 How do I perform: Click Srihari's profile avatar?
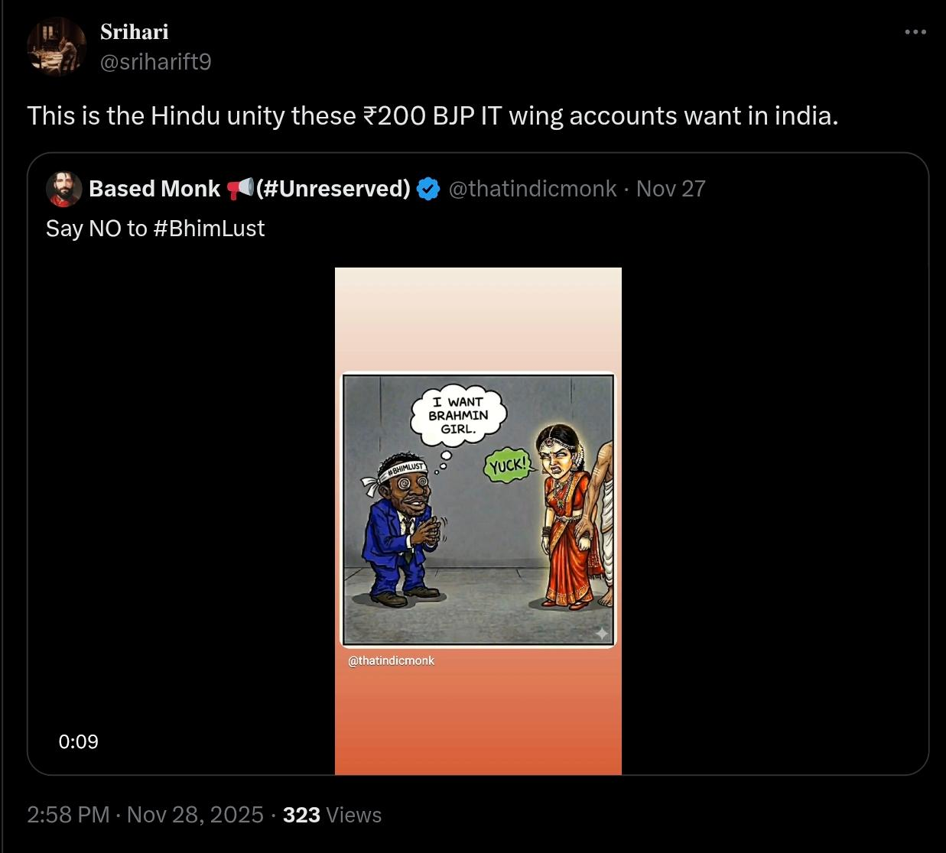tap(56, 46)
